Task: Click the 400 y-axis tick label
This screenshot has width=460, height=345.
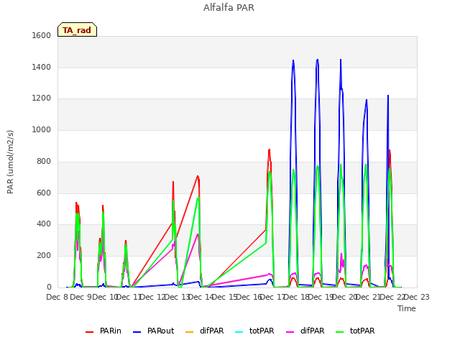Action: (x=44, y=224)
